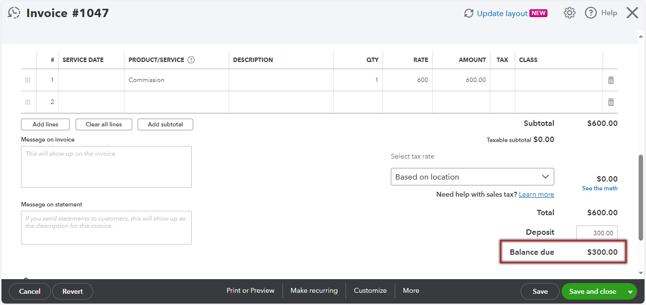Click the Product/Service help info icon
Viewport: 646px width, 305px height.
(x=191, y=60)
